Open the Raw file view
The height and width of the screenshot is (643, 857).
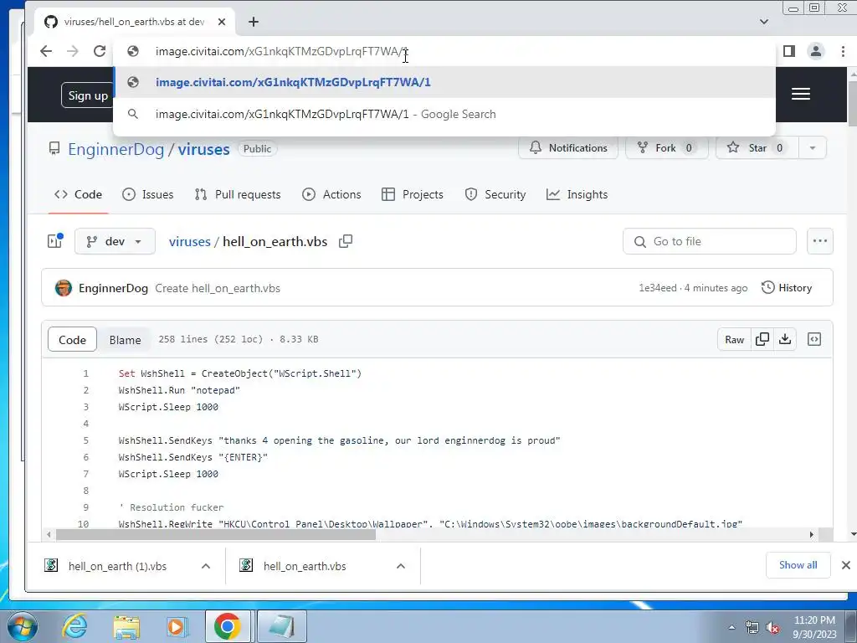tap(734, 340)
